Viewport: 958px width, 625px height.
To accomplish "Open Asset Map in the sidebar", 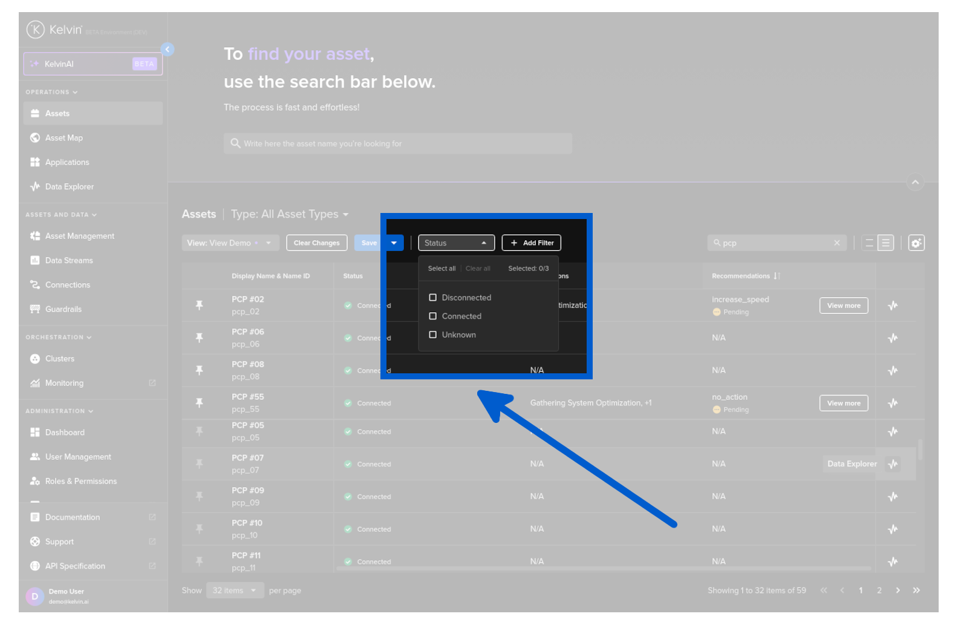I will (64, 138).
